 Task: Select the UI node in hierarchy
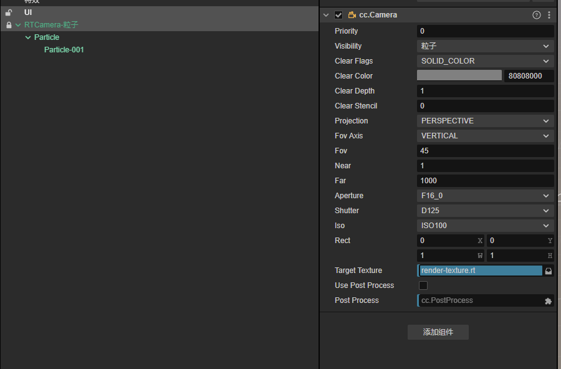click(29, 12)
